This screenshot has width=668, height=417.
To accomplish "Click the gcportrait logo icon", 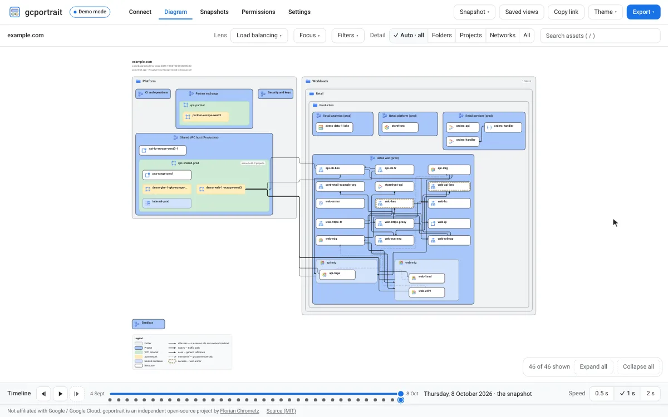I will [15, 12].
